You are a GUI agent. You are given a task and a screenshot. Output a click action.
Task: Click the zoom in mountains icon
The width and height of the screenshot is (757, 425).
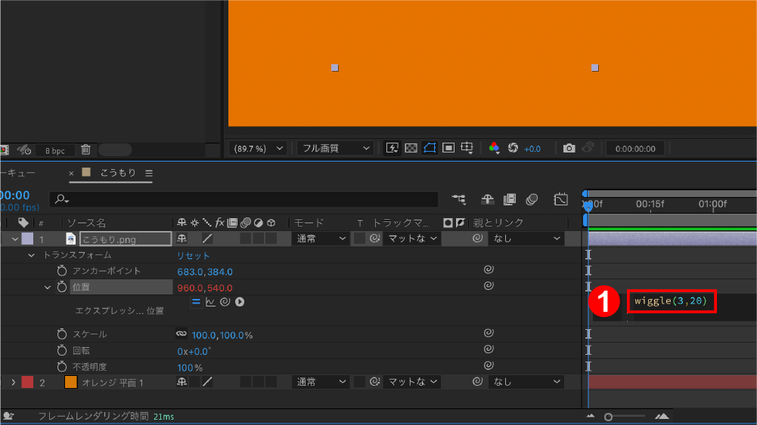[x=662, y=417]
